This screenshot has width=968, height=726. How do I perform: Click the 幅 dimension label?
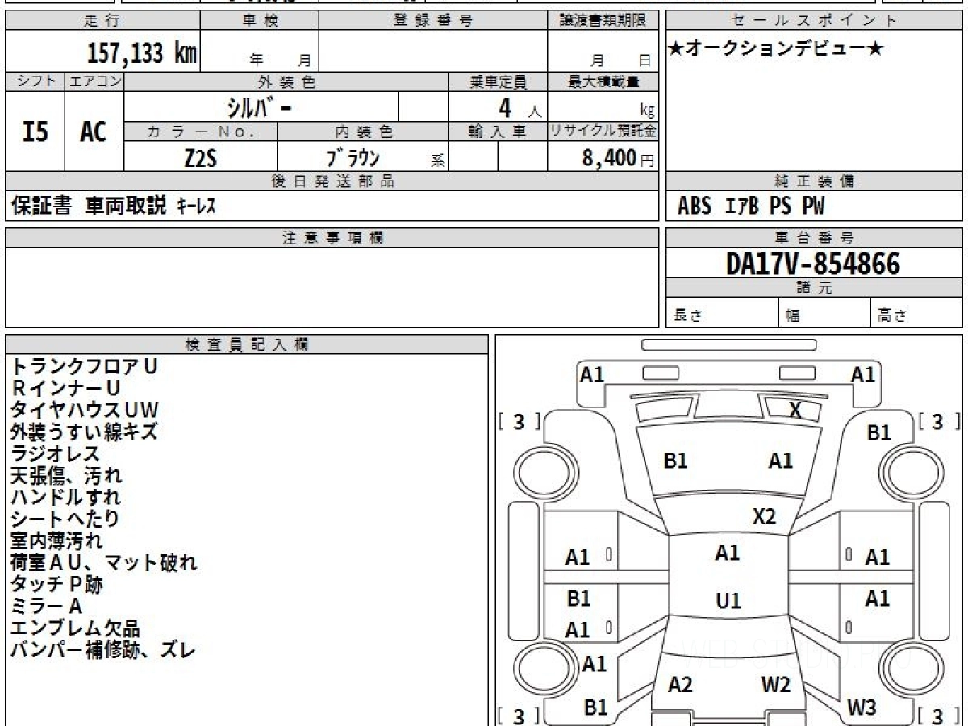pyautogui.click(x=792, y=316)
